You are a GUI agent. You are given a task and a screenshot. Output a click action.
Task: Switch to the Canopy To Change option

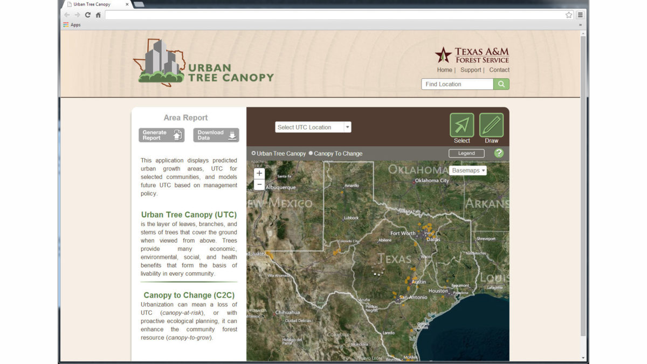point(310,153)
